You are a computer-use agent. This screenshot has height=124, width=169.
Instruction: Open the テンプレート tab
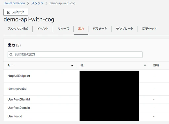125,29
